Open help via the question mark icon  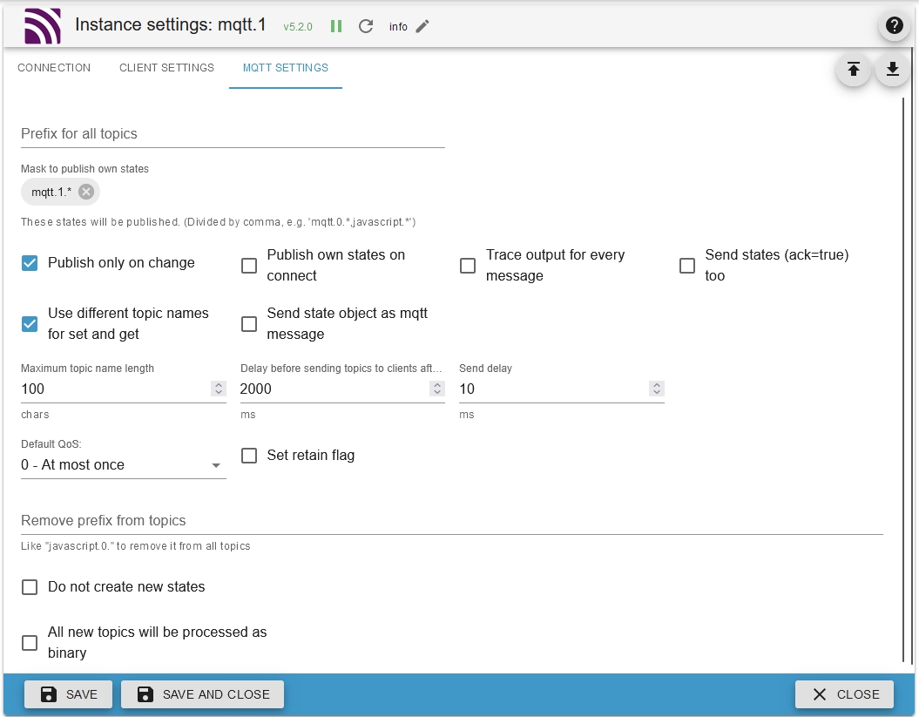tap(894, 25)
